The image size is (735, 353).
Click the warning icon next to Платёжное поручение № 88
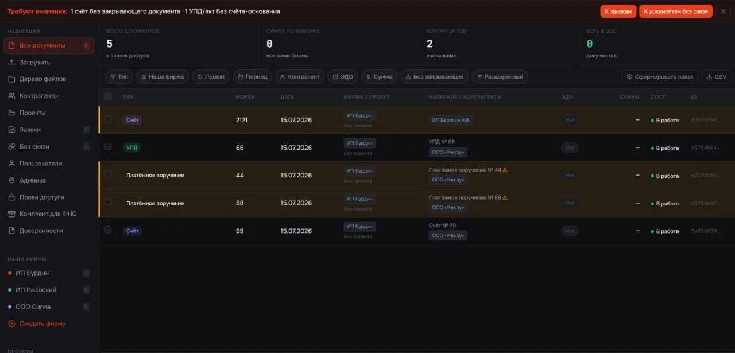point(505,197)
